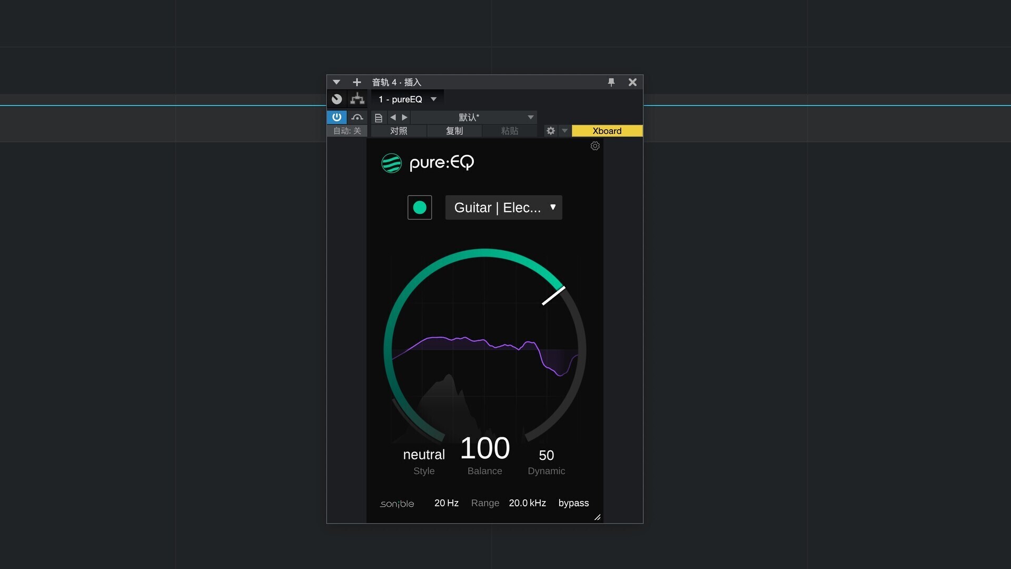This screenshot has width=1011, height=569.
Task: Go to next preset arrow
Action: pos(404,117)
